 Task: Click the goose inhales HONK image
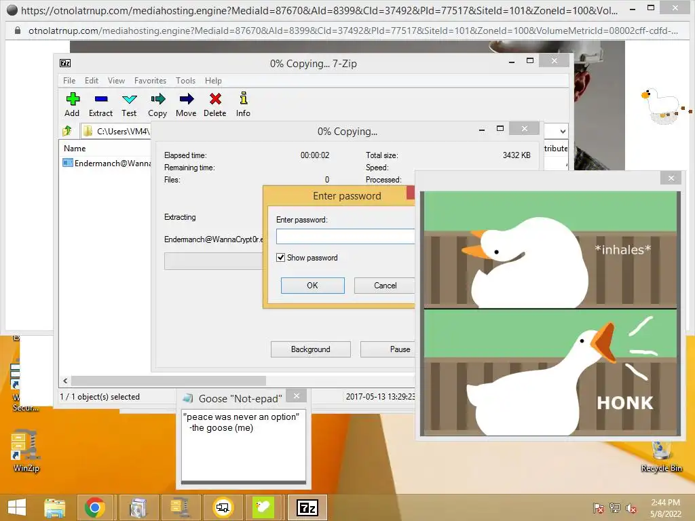[550, 313]
